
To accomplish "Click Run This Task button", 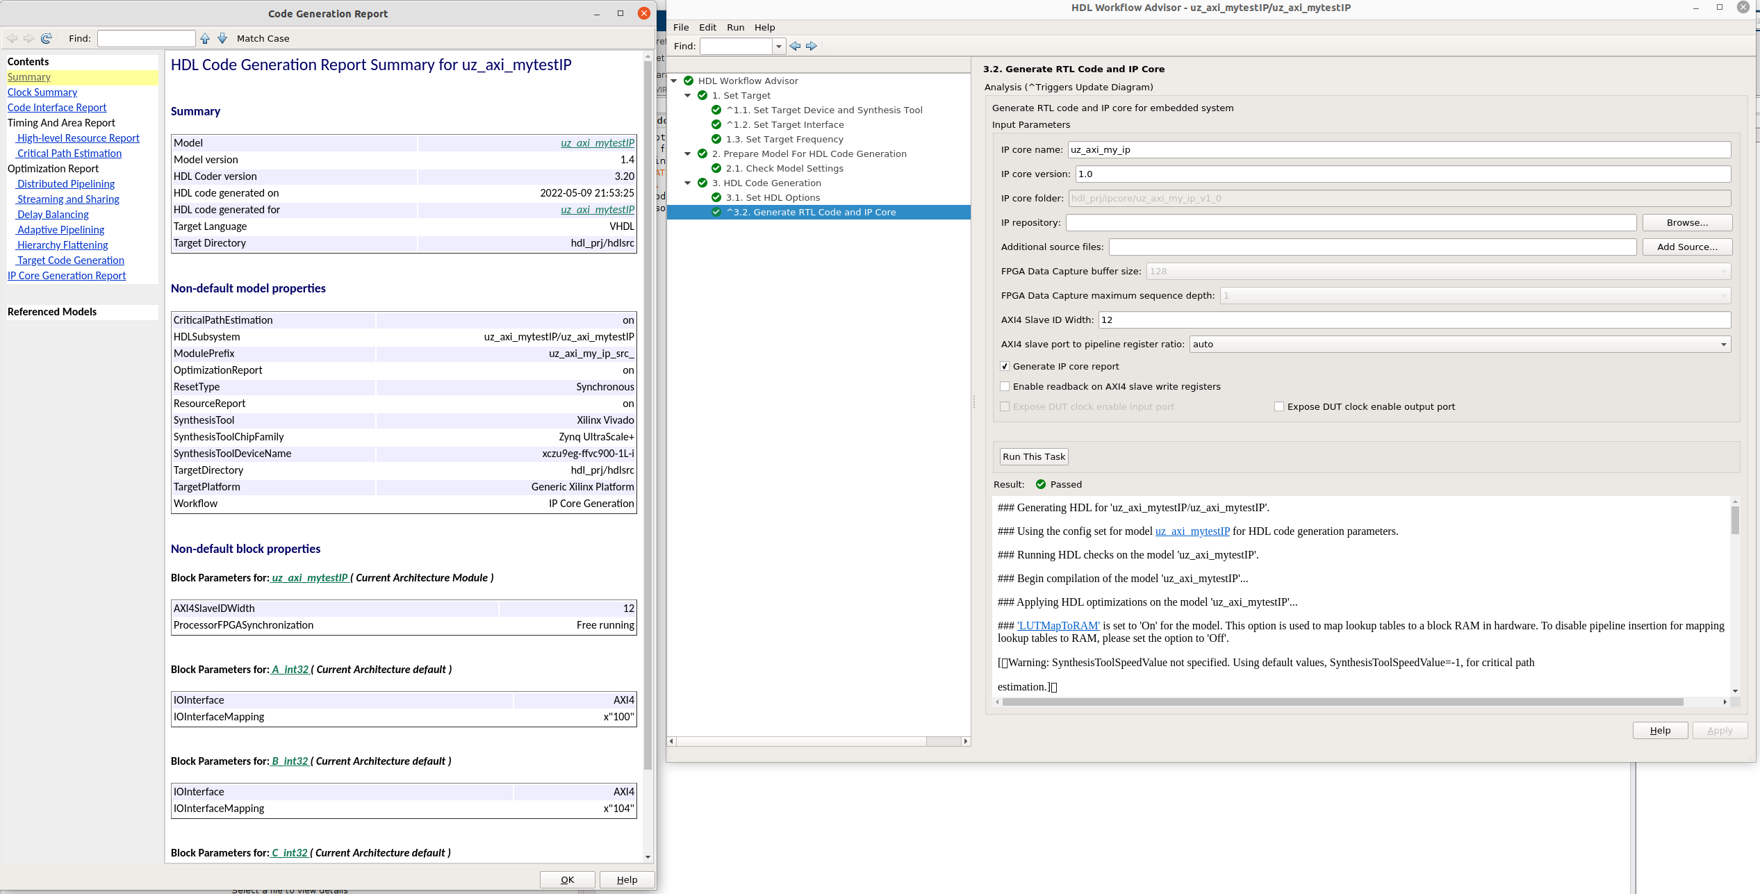I will click(1033, 456).
